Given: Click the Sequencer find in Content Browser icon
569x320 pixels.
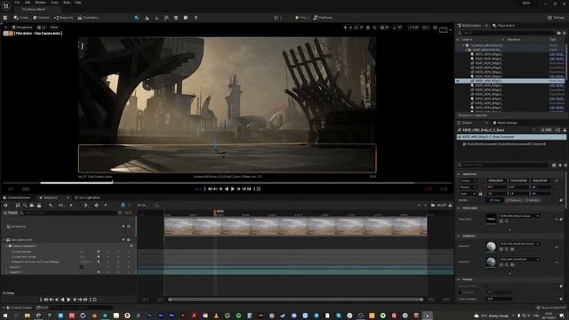Looking at the screenshot, I should (x=25, y=205).
